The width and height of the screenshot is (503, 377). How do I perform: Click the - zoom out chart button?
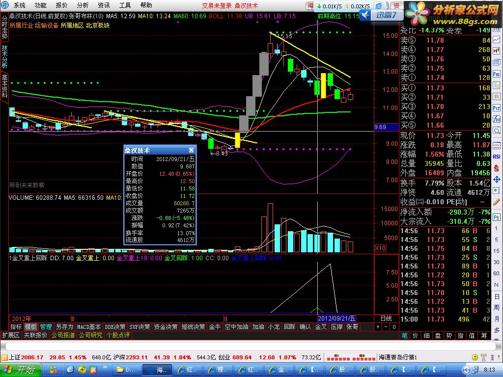click(386, 326)
